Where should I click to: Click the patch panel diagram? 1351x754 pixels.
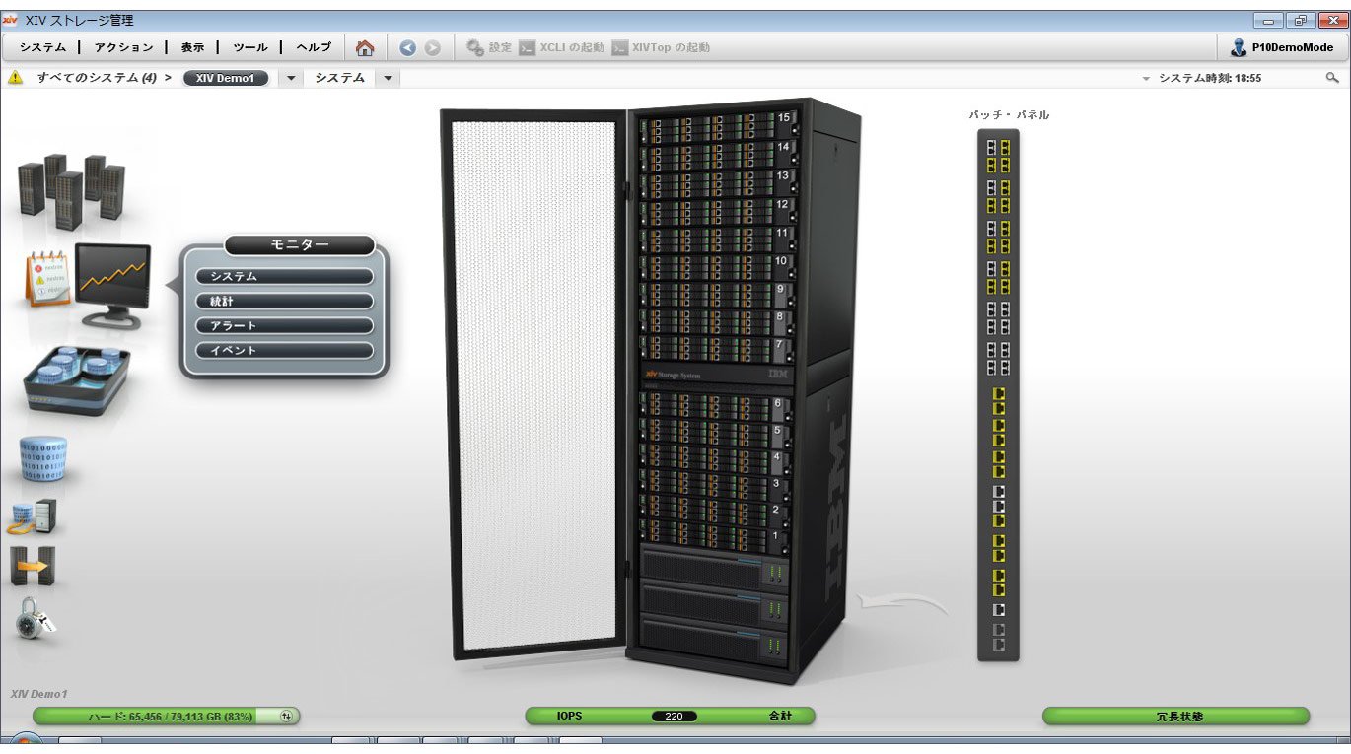coord(998,394)
